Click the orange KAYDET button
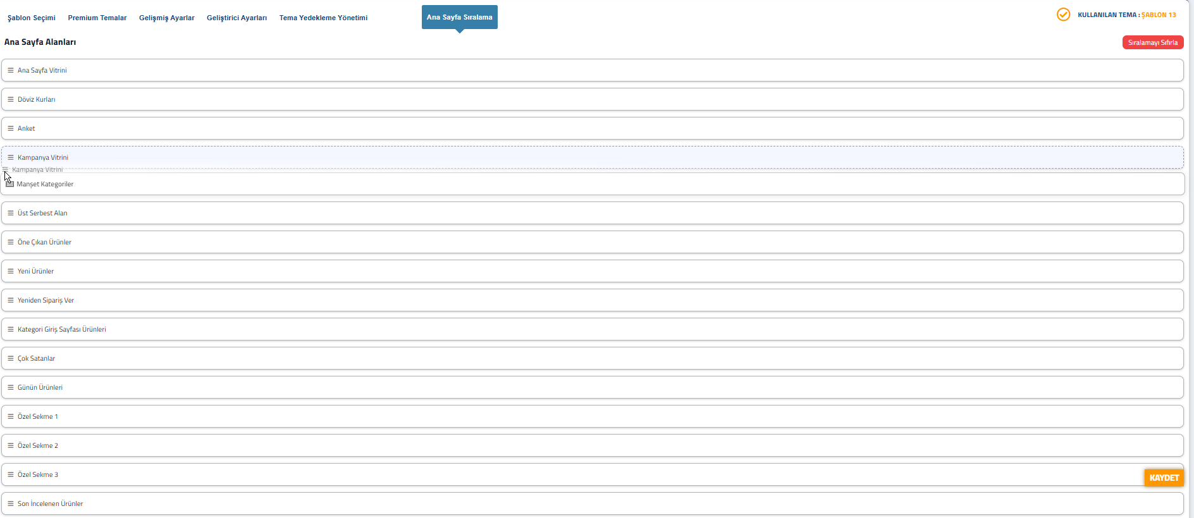Viewport: 1194px width, 518px height. point(1164,478)
